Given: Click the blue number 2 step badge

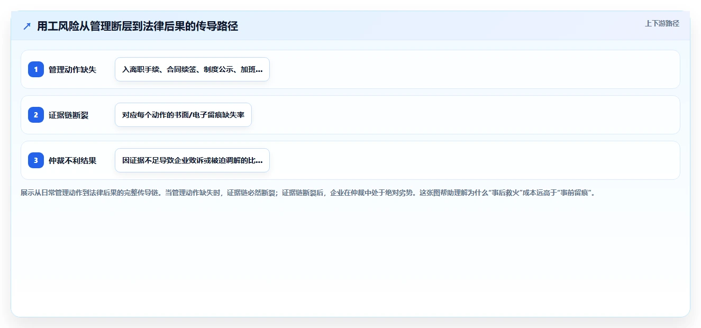Looking at the screenshot, I should point(36,115).
